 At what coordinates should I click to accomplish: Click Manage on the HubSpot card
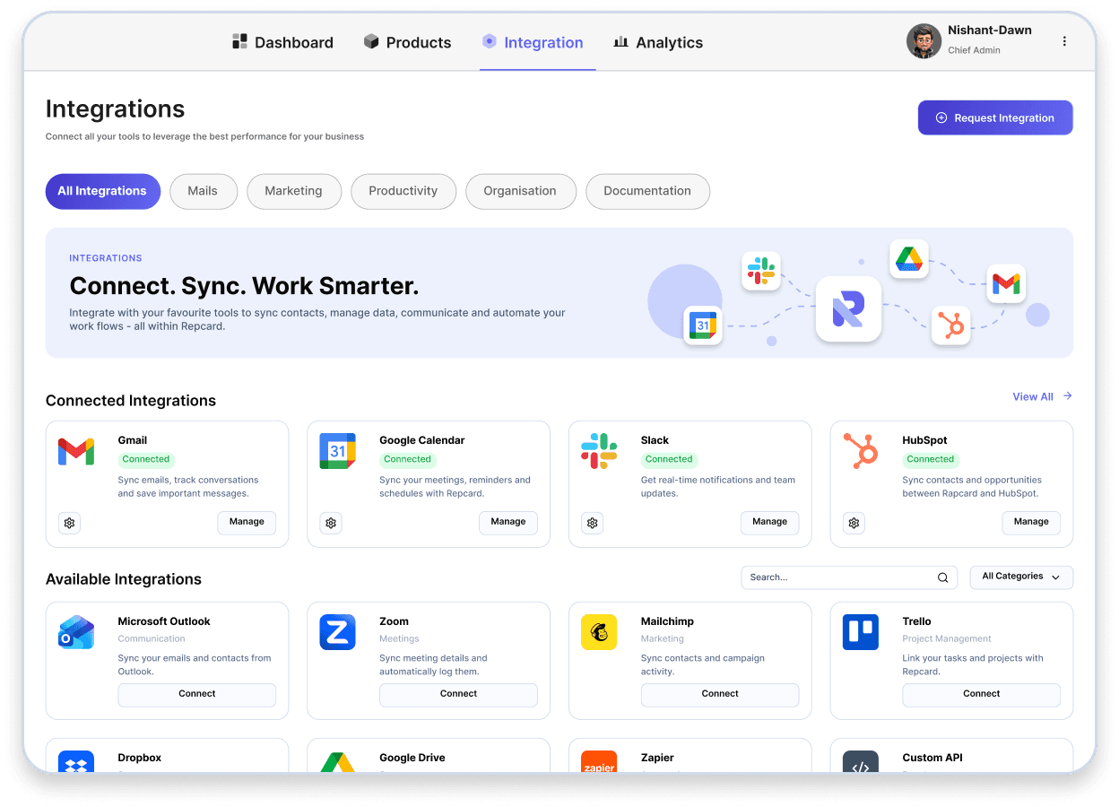pos(1031,523)
